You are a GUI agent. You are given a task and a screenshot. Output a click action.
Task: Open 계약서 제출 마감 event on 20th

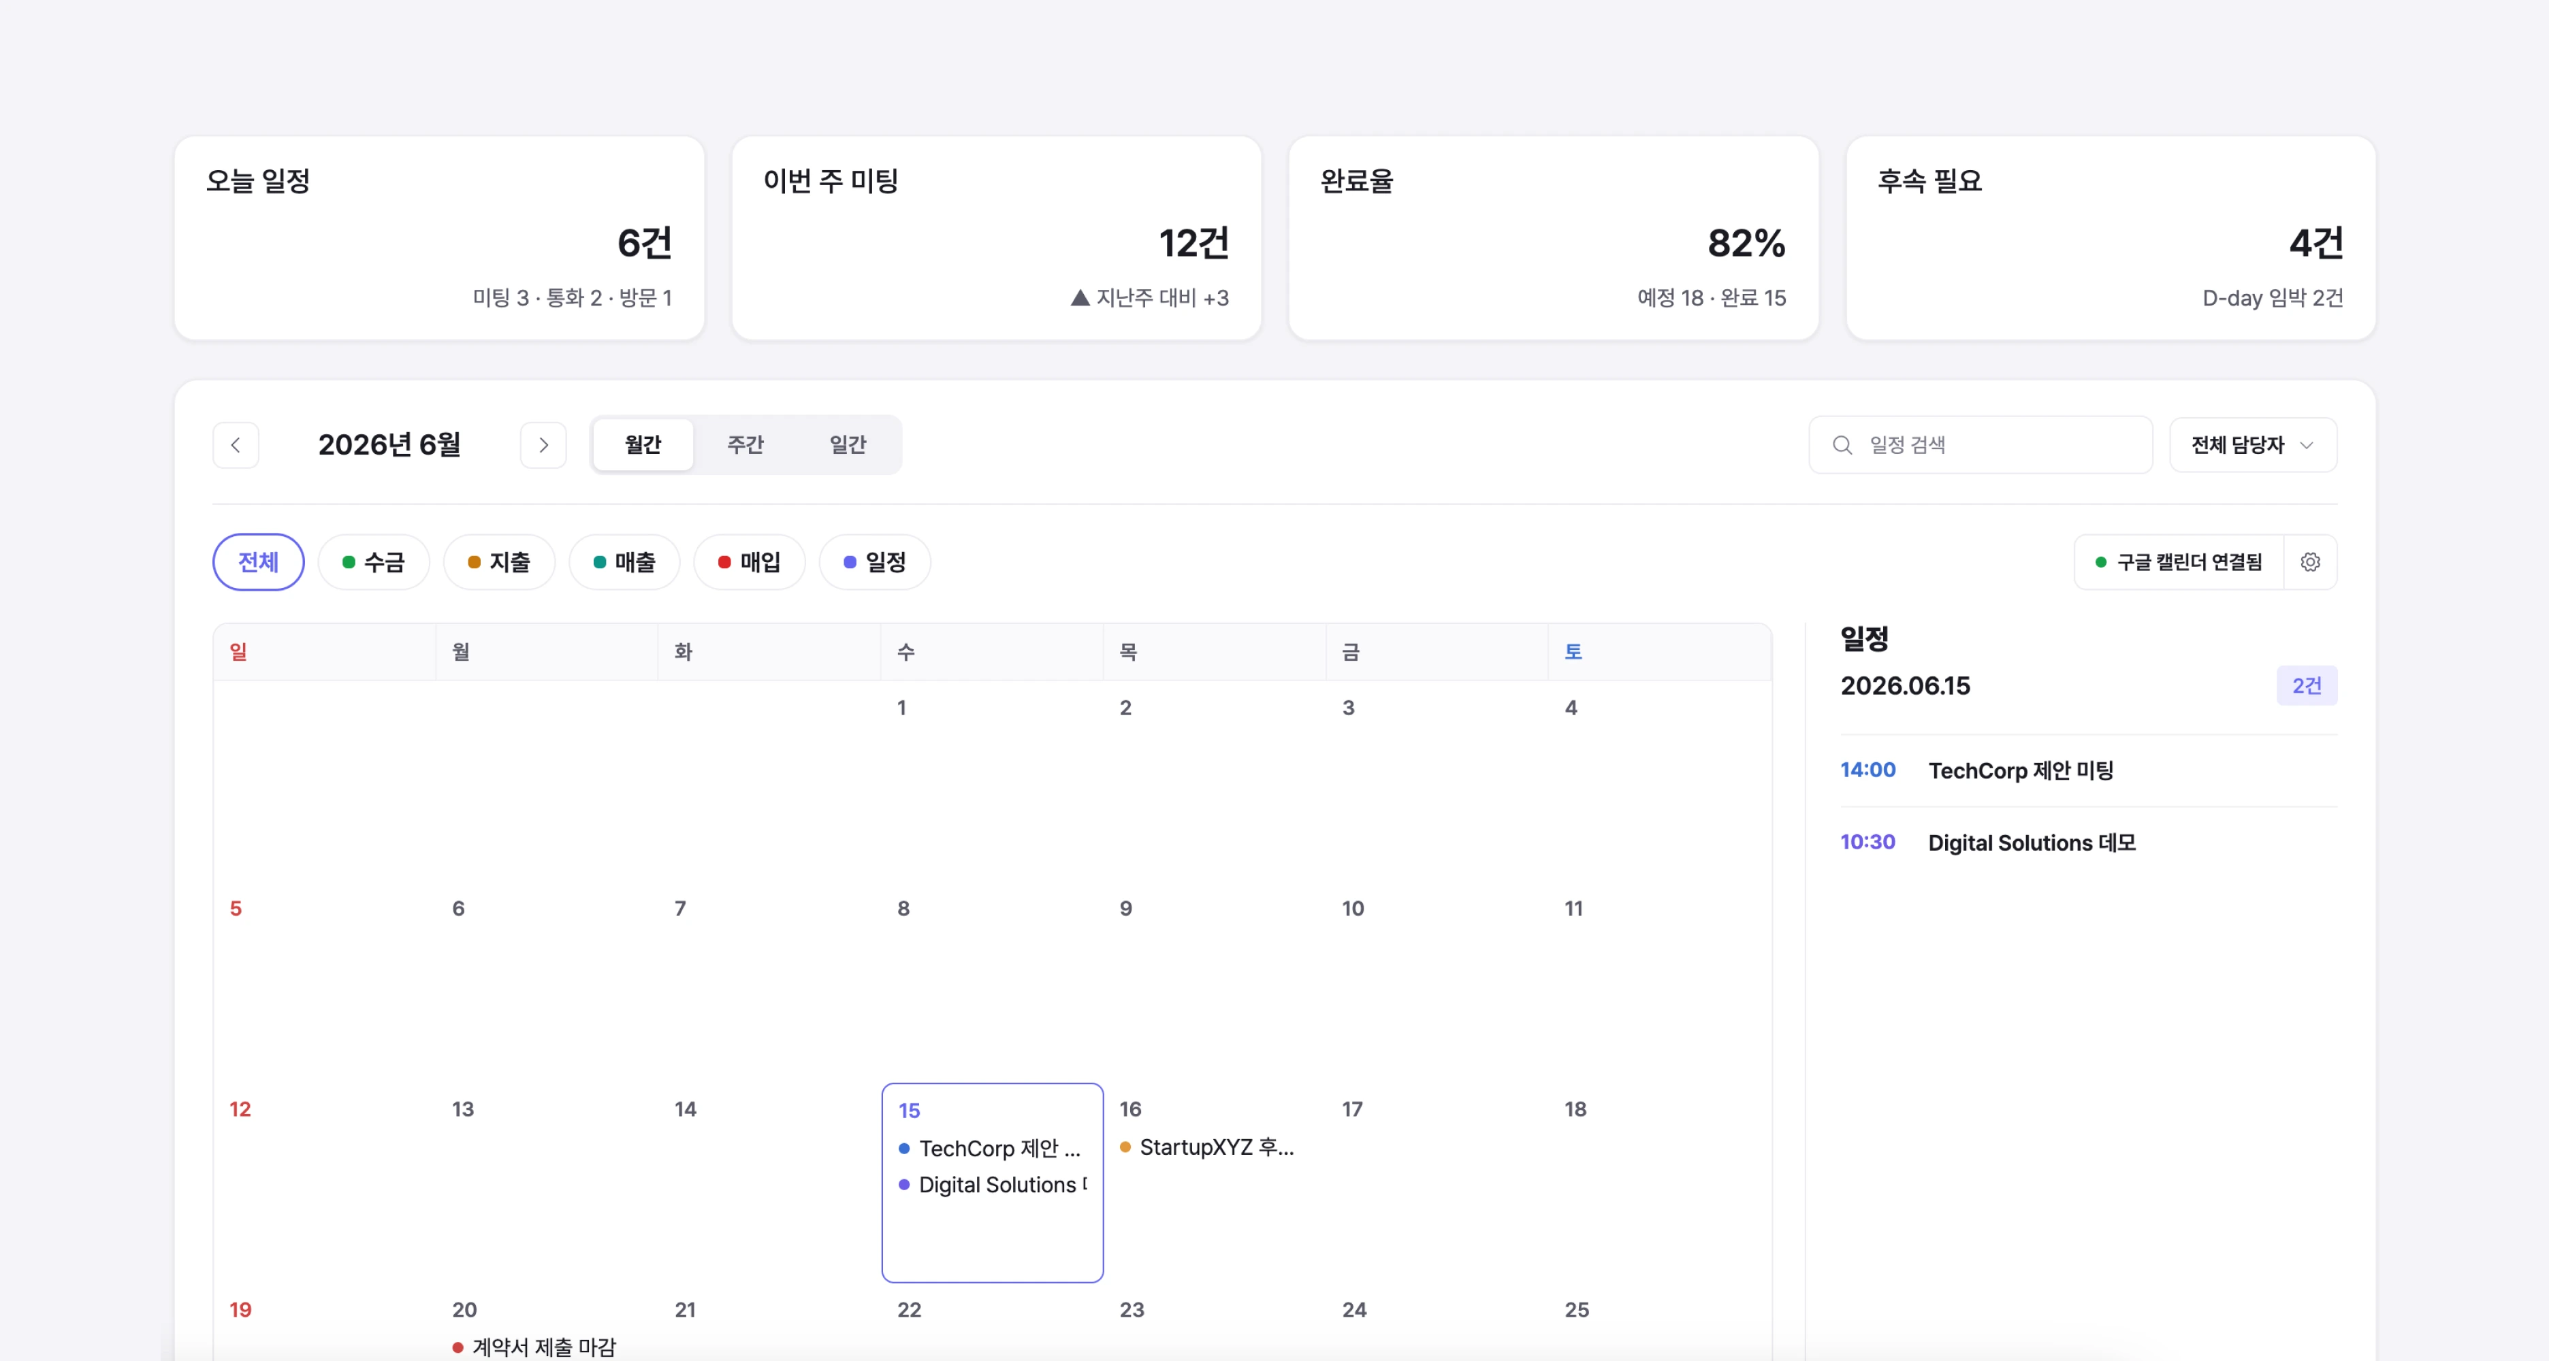point(534,1347)
